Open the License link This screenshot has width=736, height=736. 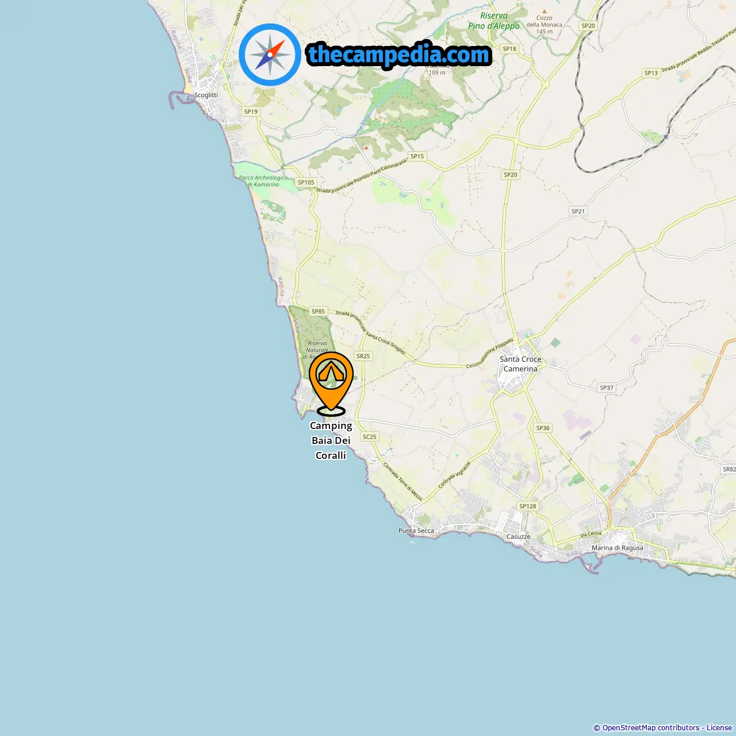719,728
